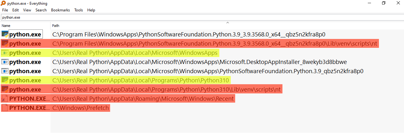Click file icon of python.exe in Local\Microsoft\WindowsApps

pos(5,53)
